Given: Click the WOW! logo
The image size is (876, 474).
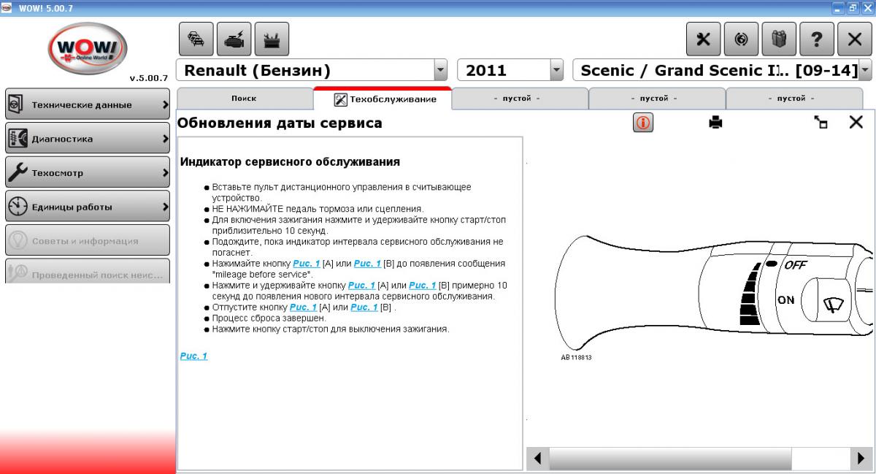Looking at the screenshot, I should pyautogui.click(x=88, y=50).
